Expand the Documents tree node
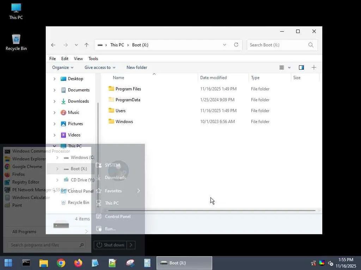Screen dimensions: 361x270 (54, 90)
